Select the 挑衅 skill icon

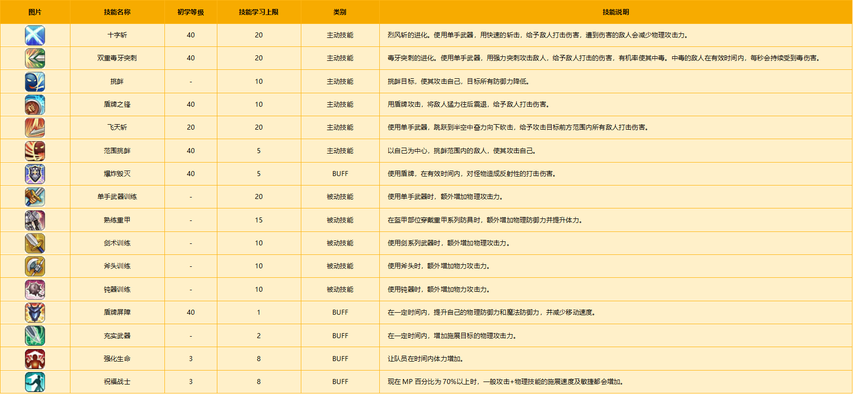(x=35, y=82)
